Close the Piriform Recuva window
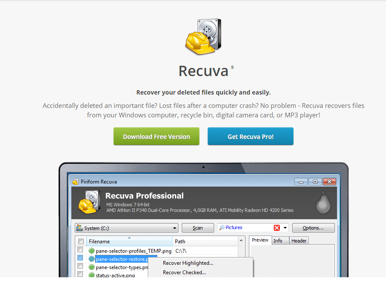386x285 pixels. pyautogui.click(x=329, y=182)
